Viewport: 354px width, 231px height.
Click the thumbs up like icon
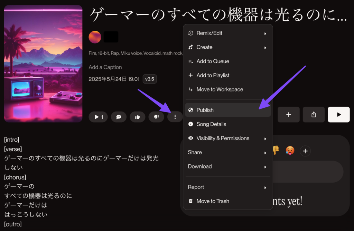click(x=137, y=117)
